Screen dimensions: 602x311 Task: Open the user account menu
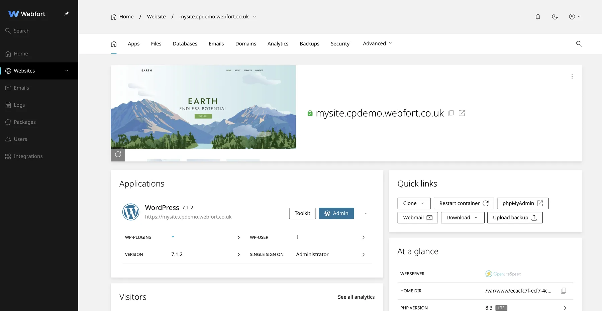[575, 17]
